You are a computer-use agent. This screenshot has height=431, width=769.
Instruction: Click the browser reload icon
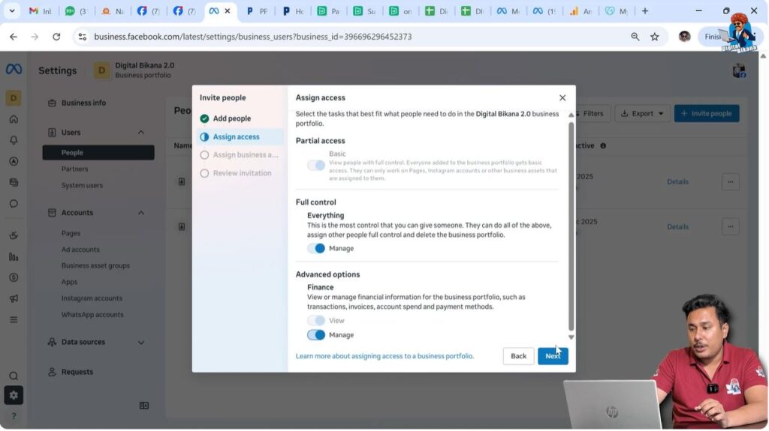pos(56,37)
